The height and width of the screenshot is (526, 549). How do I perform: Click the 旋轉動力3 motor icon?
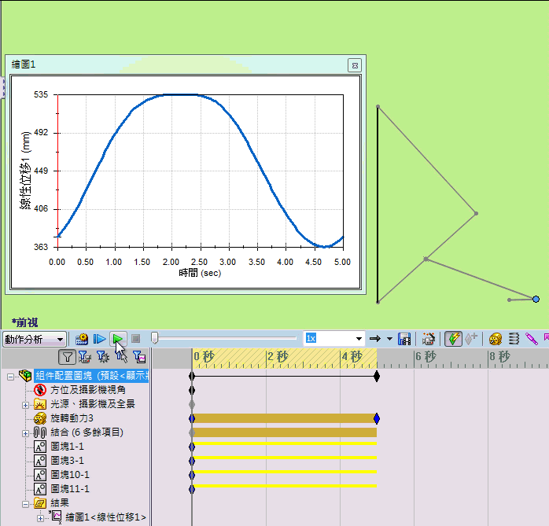click(40, 418)
